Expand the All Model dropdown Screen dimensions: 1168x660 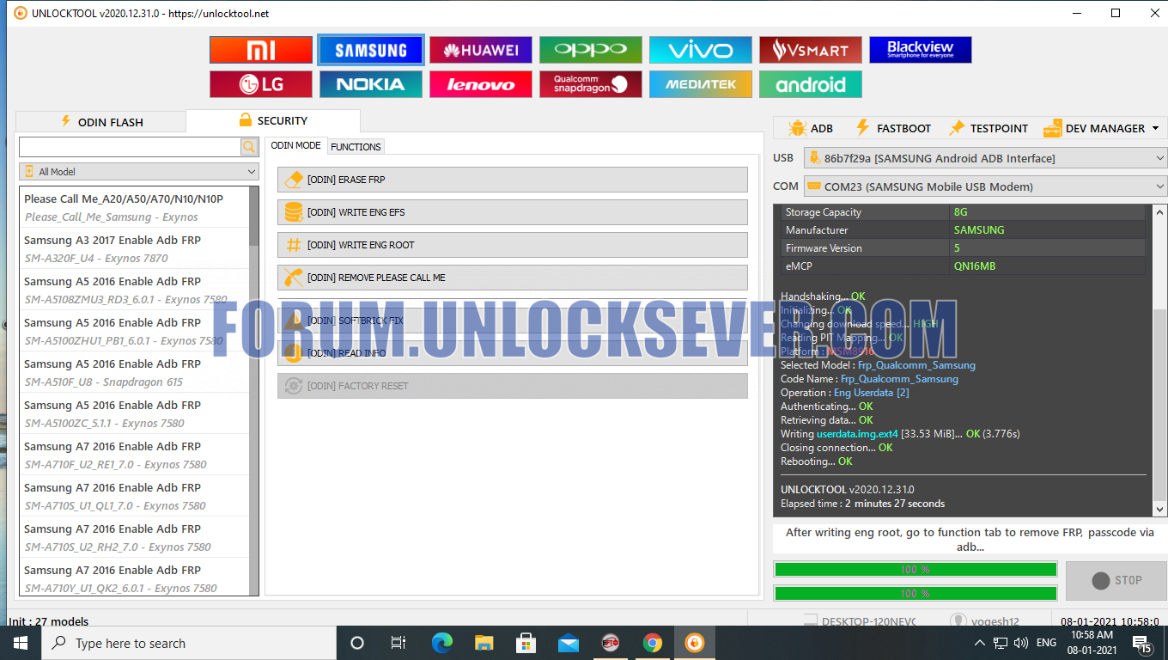[139, 172]
